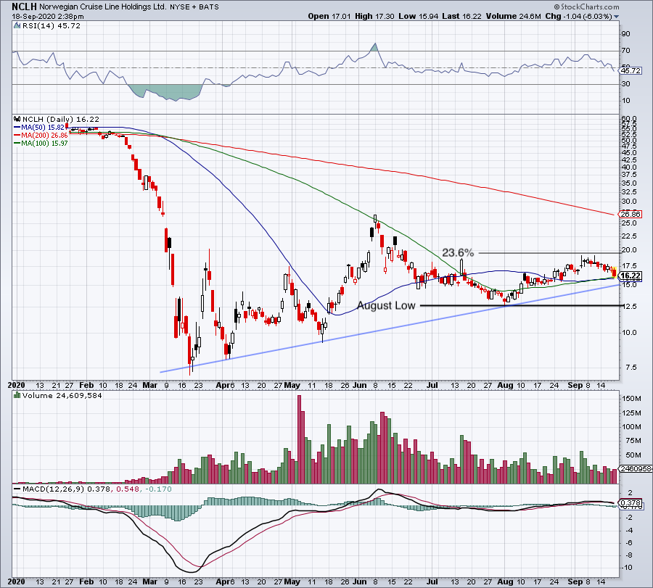Click Mar on the price chart date axis
Image resolution: width=653 pixels, height=588 pixels.
(x=150, y=385)
